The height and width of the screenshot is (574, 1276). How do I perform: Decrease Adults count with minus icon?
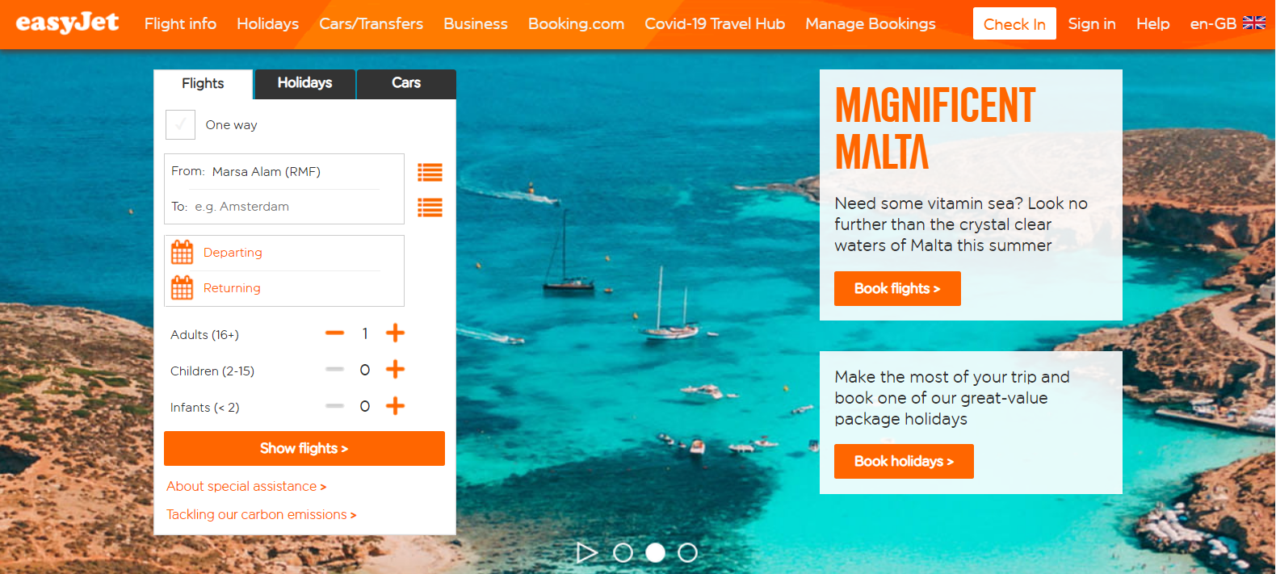(x=334, y=333)
